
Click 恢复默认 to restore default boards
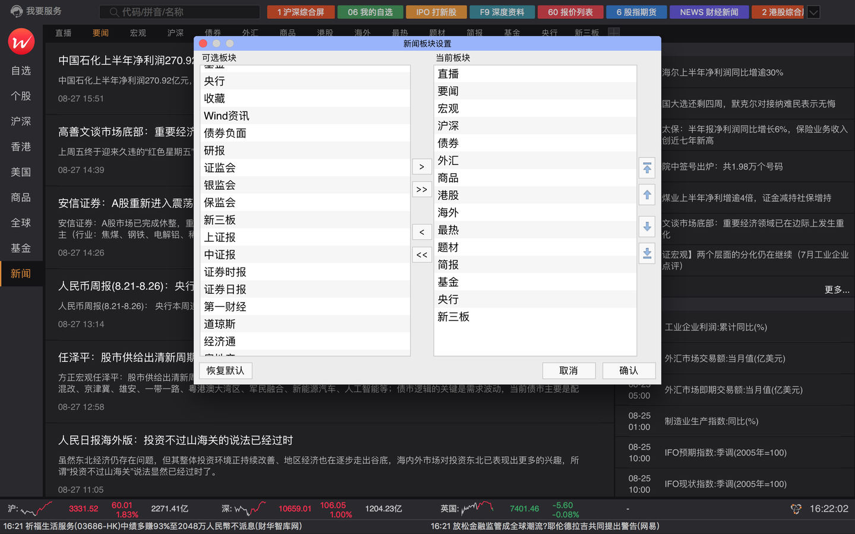[x=226, y=370]
